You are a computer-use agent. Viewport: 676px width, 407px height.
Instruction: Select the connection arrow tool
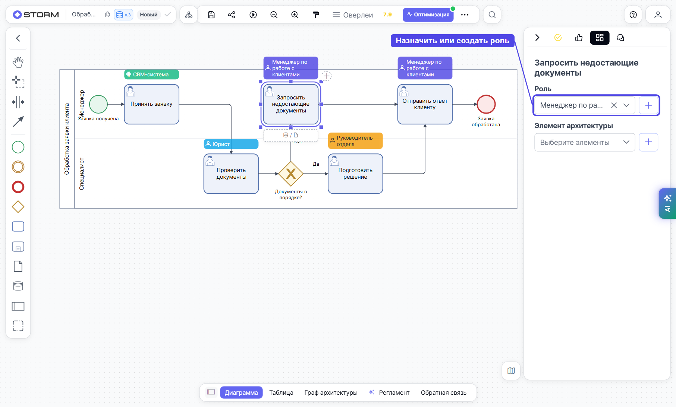(x=18, y=121)
